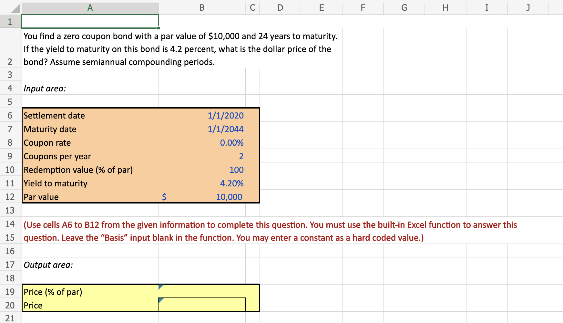
Task: Select row 6 header
Action: click(10, 115)
